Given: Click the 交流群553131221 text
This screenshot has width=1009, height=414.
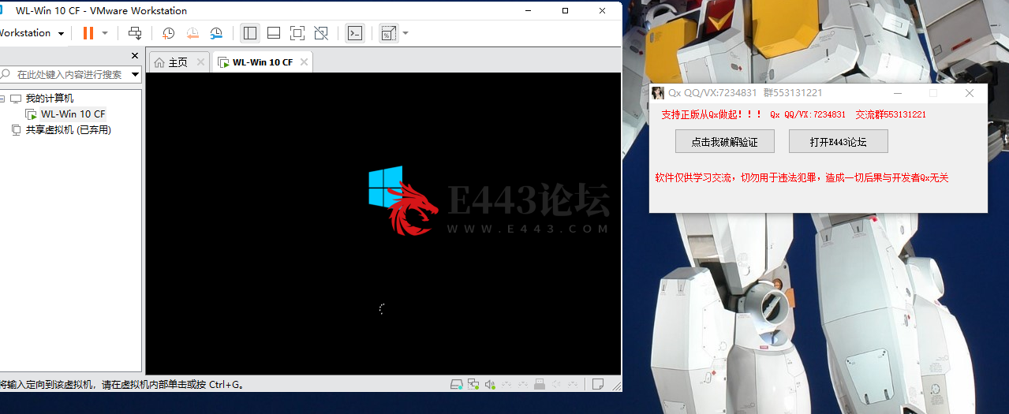Looking at the screenshot, I should click(891, 114).
